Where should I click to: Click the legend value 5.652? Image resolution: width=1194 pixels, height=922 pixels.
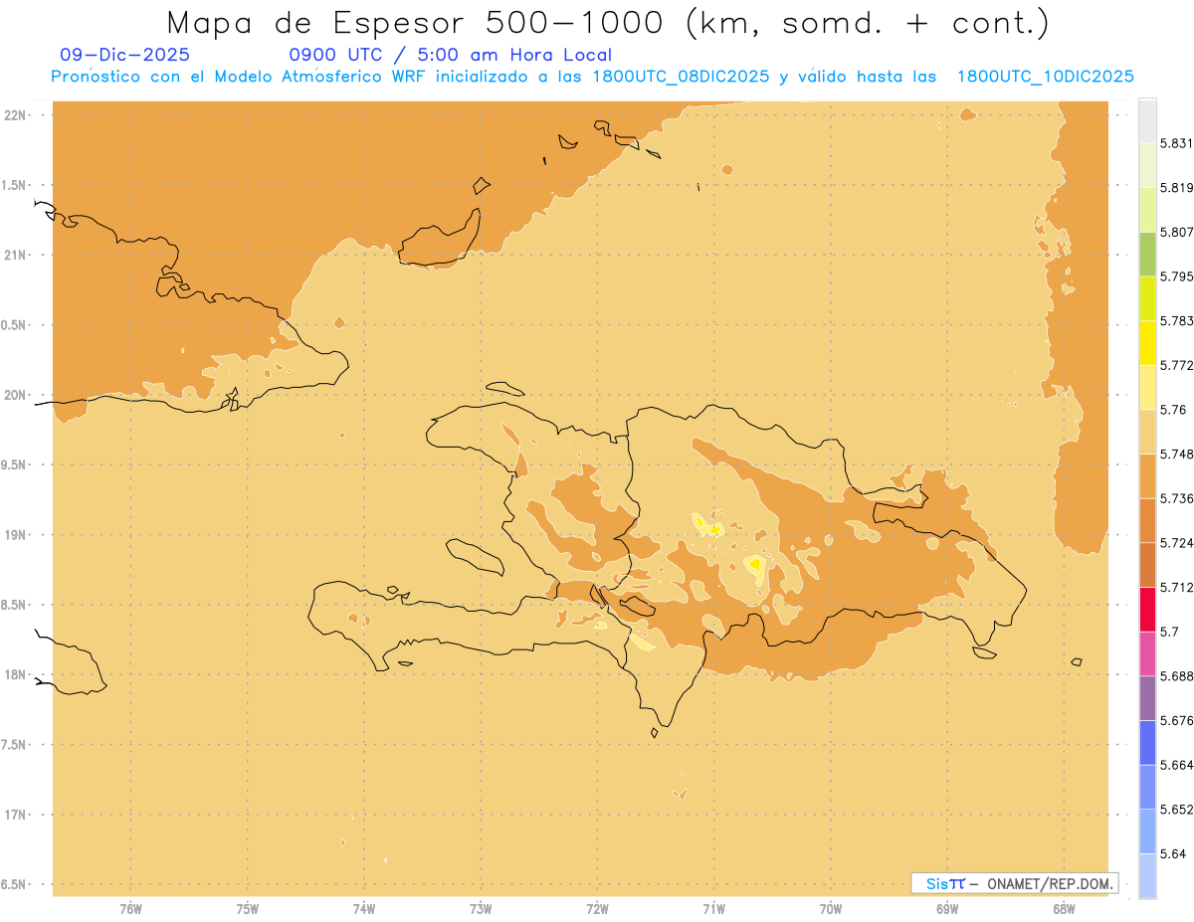tap(1177, 810)
